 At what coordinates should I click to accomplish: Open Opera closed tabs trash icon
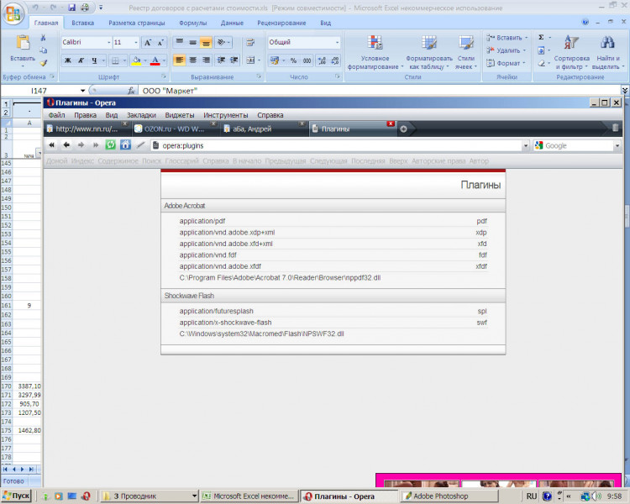[615, 129]
